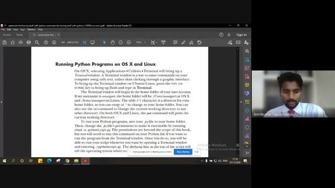This screenshot has height=188, width=335.
Task: Open the Sign menu
Action: [x=23, y=30]
